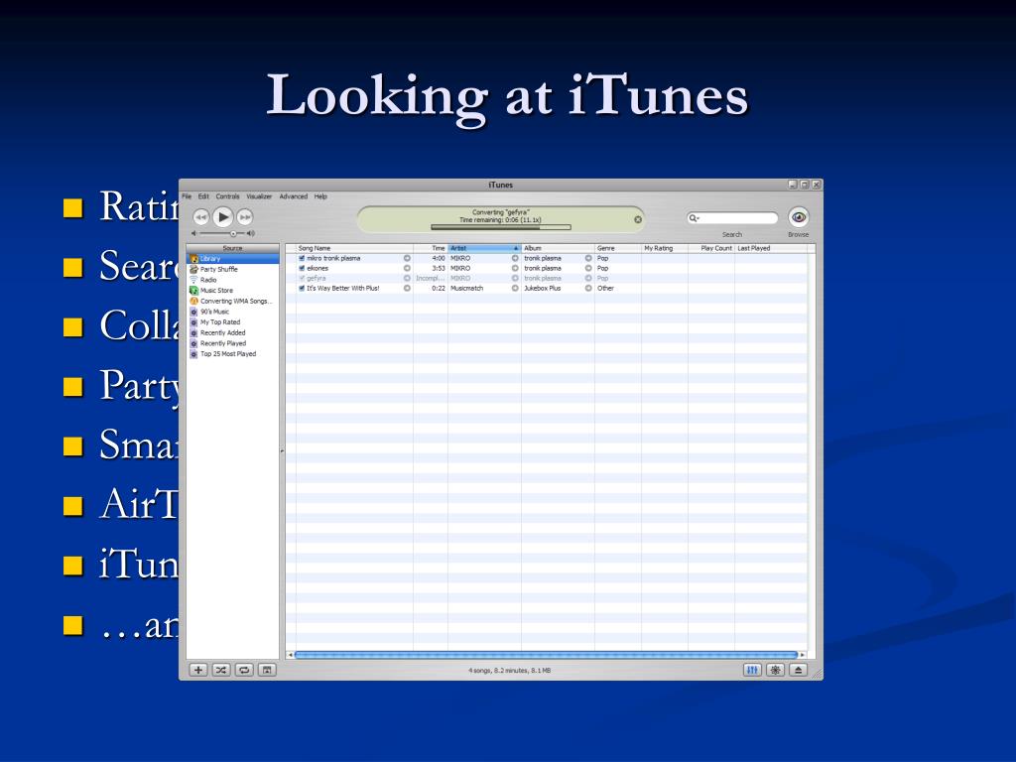Viewport: 1016px width, 762px height.
Task: Click the Source panel header
Action: (233, 248)
